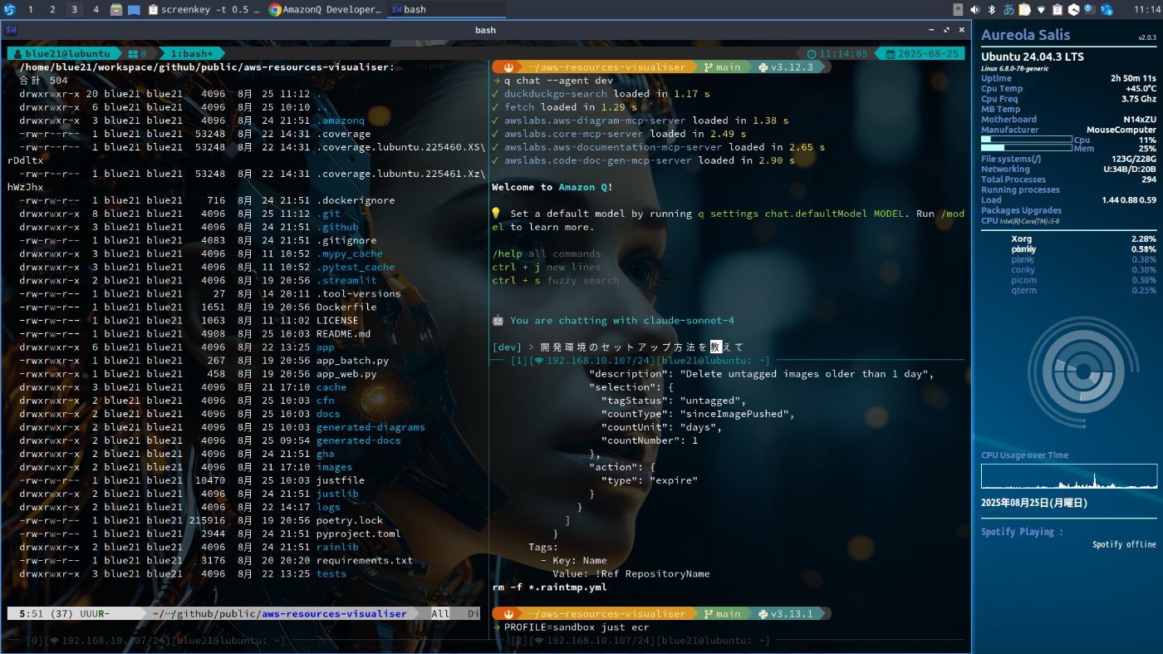Select the .github directory in listing
The height and width of the screenshot is (654, 1163).
(x=337, y=227)
